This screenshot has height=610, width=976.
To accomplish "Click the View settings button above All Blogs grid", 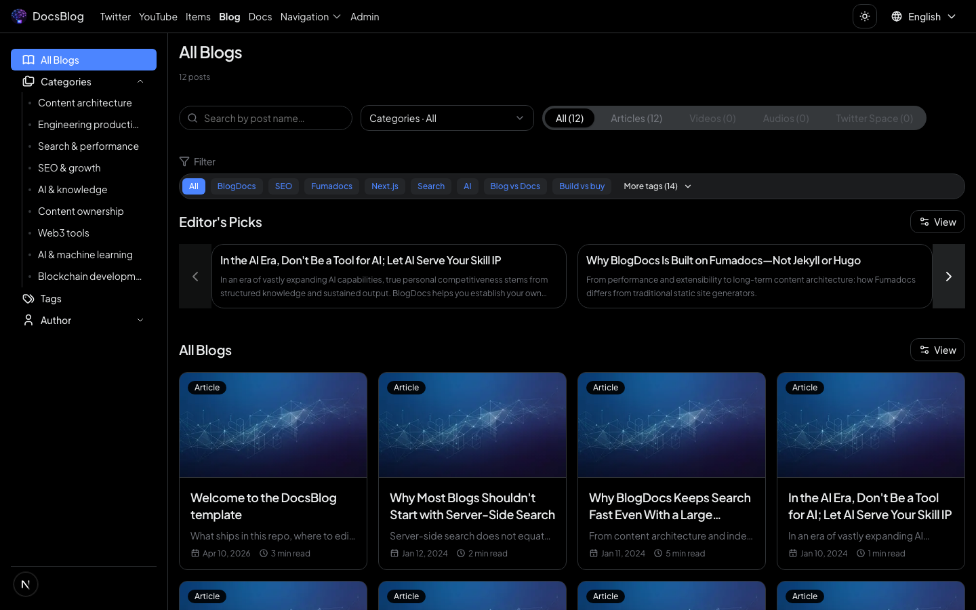I will coord(937,350).
